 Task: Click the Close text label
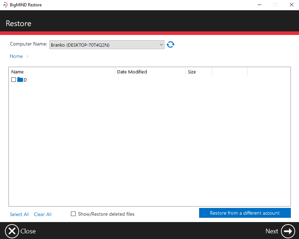pos(28,231)
